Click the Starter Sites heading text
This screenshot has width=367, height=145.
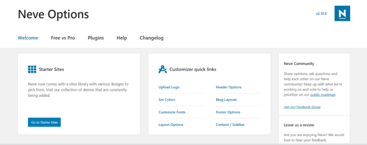click(x=51, y=70)
